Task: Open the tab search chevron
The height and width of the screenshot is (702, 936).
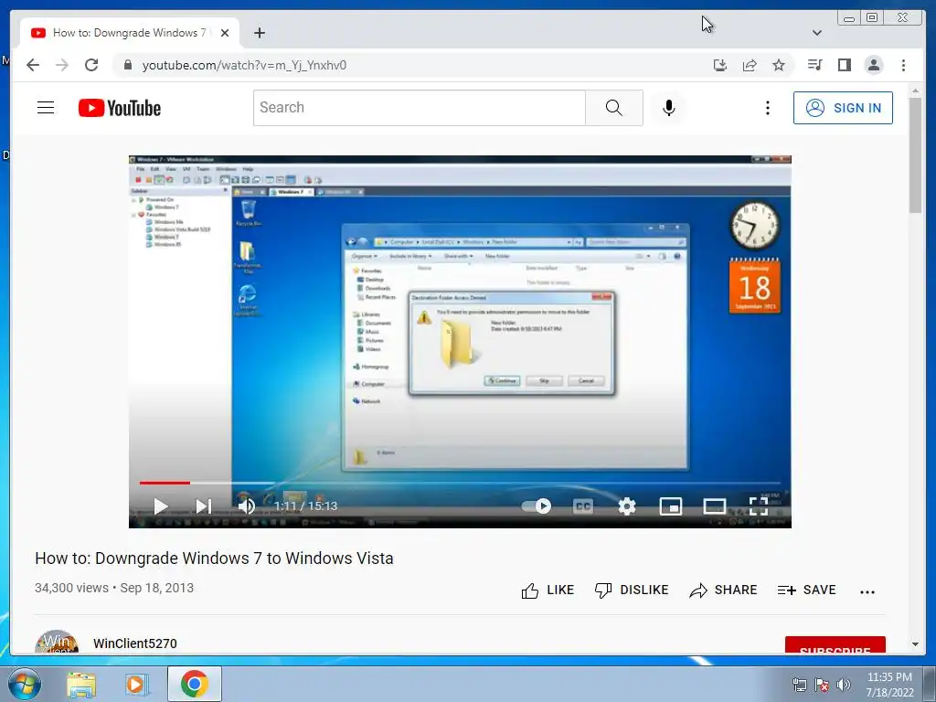Action: click(816, 33)
